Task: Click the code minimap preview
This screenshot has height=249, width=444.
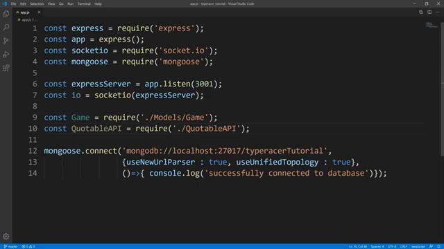Action: pos(432,26)
